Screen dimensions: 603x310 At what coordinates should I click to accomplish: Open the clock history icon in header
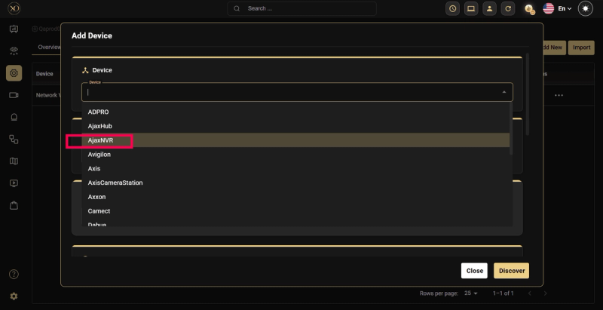453,8
